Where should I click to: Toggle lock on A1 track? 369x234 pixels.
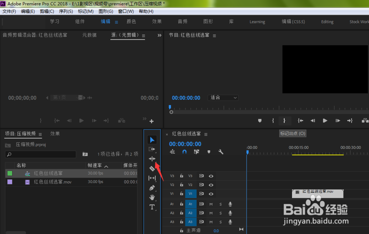click(182, 204)
